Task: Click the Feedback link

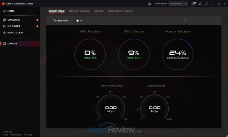Action: (16, 134)
